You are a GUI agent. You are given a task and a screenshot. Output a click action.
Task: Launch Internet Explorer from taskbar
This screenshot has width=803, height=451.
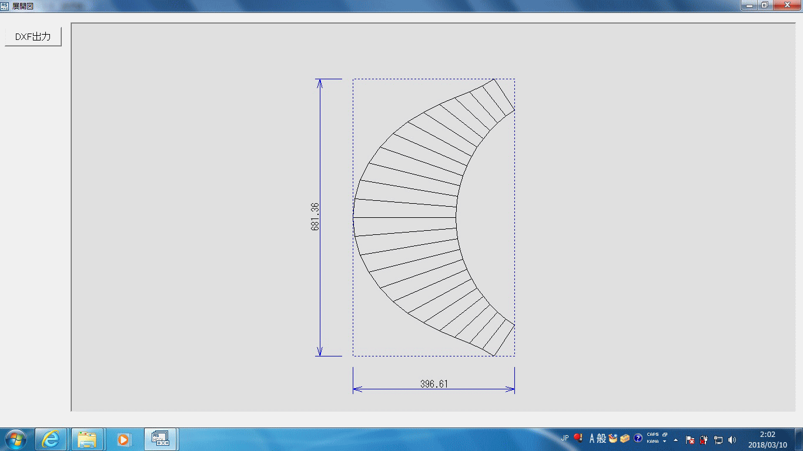[x=51, y=439]
